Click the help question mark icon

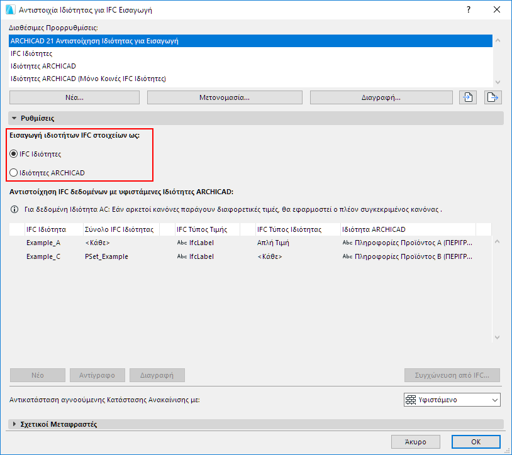[x=469, y=9]
